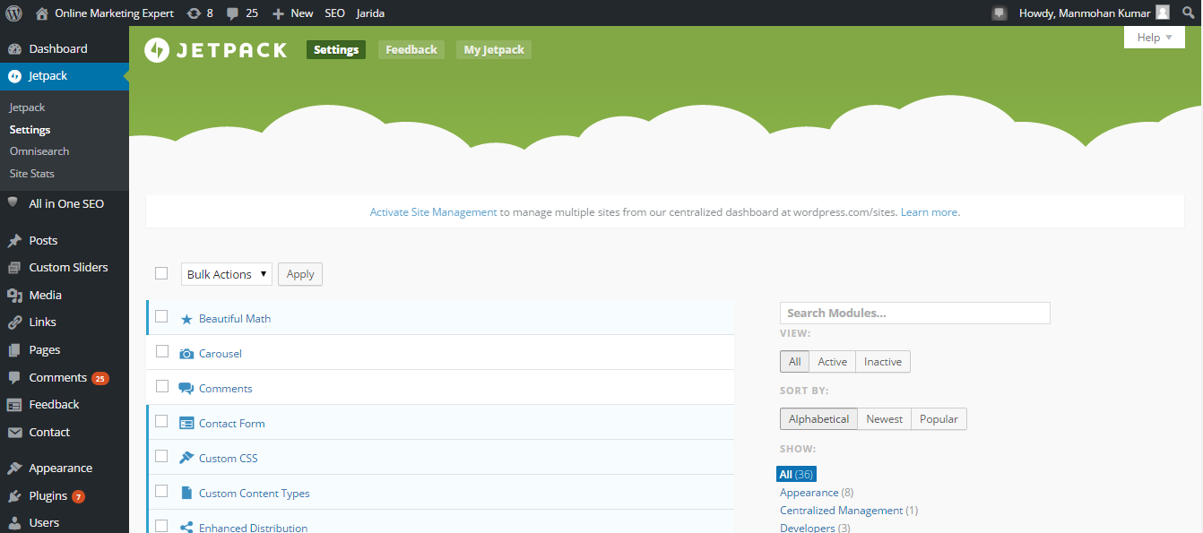This screenshot has height=533, width=1203.
Task: Expand the Help panel dropdown
Action: tap(1155, 38)
